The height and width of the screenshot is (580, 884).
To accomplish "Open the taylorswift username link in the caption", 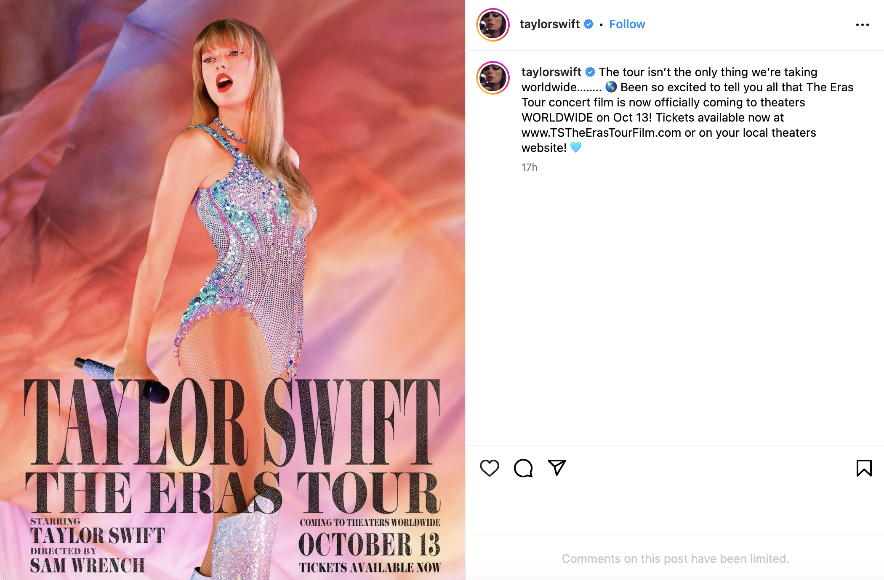I will (x=551, y=72).
